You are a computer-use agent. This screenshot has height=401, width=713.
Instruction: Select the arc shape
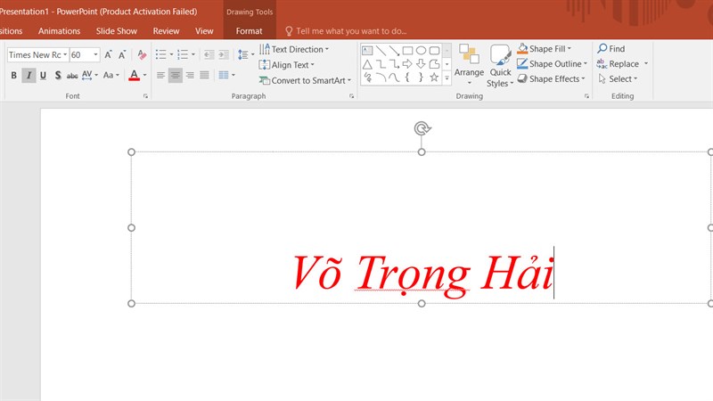tap(381, 78)
